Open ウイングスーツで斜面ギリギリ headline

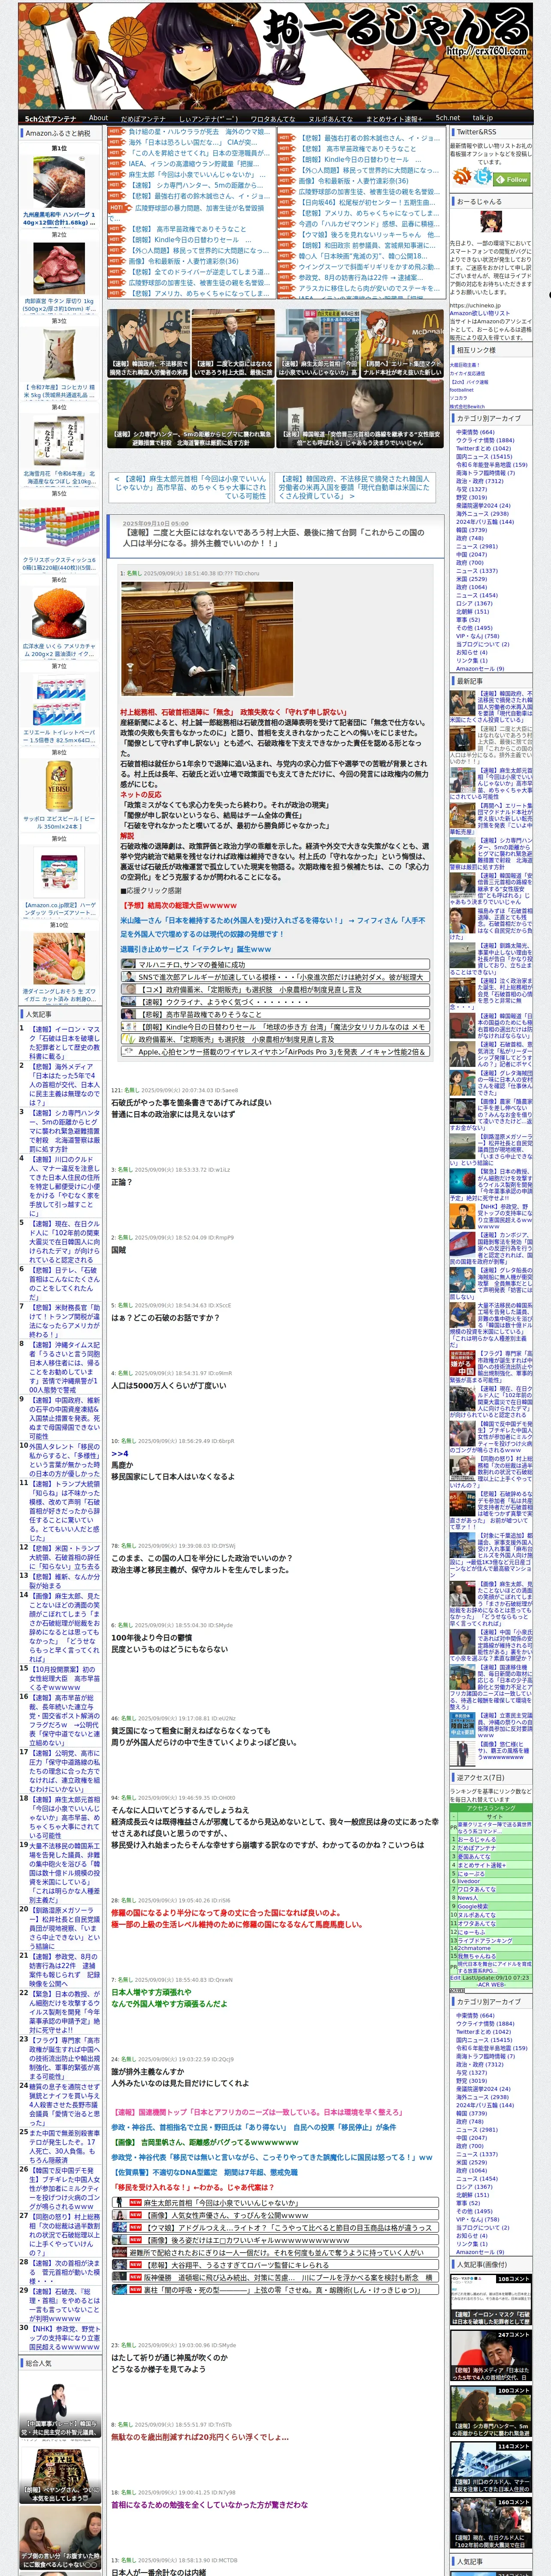coord(369,267)
